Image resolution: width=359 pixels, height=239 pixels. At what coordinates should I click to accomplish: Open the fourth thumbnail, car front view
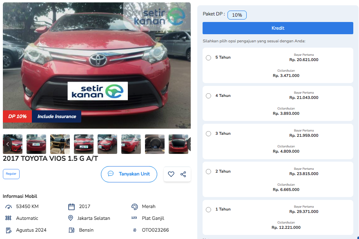(x=84, y=144)
